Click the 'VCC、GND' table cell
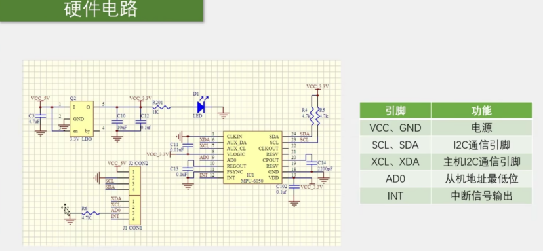The width and height of the screenshot is (543, 252). (x=395, y=128)
